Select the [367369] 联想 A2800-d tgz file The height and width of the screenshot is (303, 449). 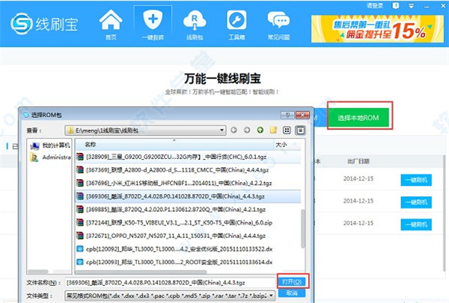click(x=188, y=170)
